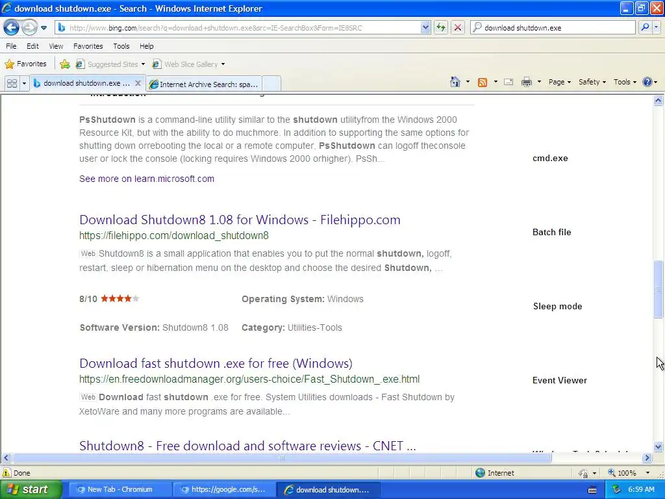Click the search box containing download shutdown.exe
Viewport: 665px width, 499px height.
pos(553,27)
